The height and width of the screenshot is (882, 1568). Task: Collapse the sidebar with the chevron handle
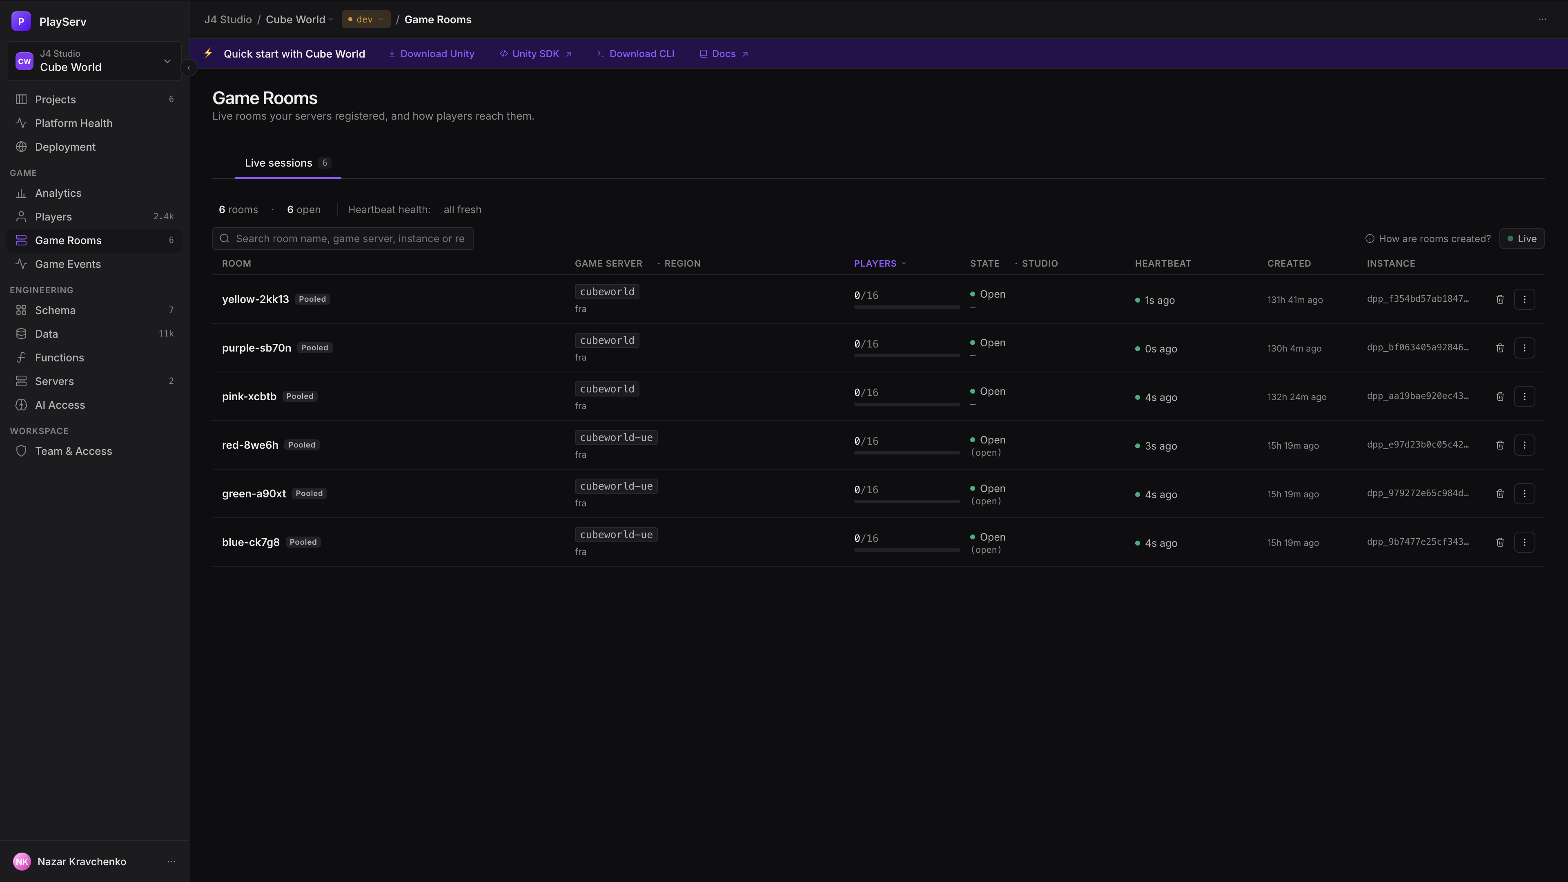tap(189, 67)
